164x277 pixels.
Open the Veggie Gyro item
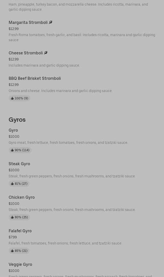click(20, 264)
